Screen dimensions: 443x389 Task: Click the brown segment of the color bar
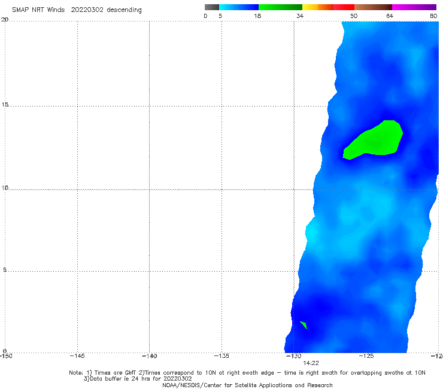(373, 7)
